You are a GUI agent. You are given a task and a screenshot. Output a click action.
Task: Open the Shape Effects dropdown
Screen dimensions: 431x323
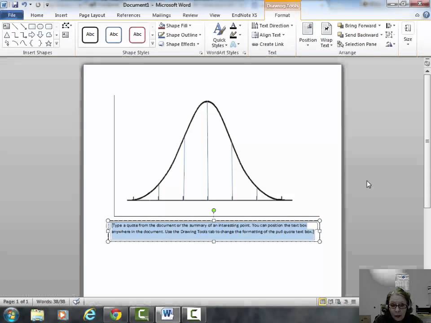point(179,44)
